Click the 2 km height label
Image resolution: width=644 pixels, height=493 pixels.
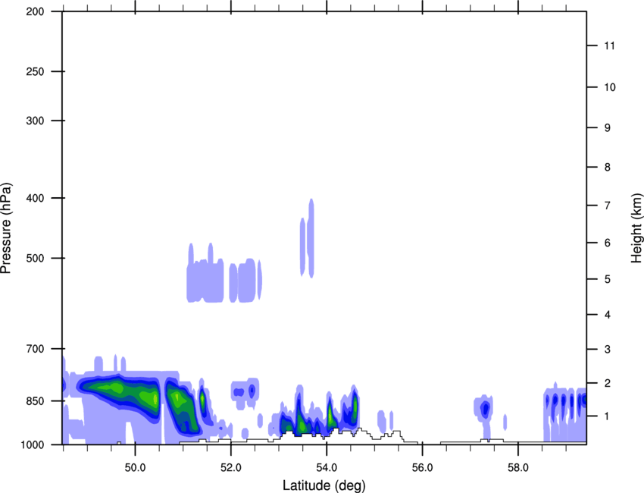pos(608,383)
